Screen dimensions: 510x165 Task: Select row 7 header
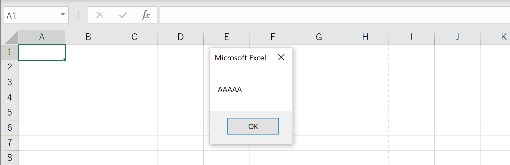[x=10, y=143]
